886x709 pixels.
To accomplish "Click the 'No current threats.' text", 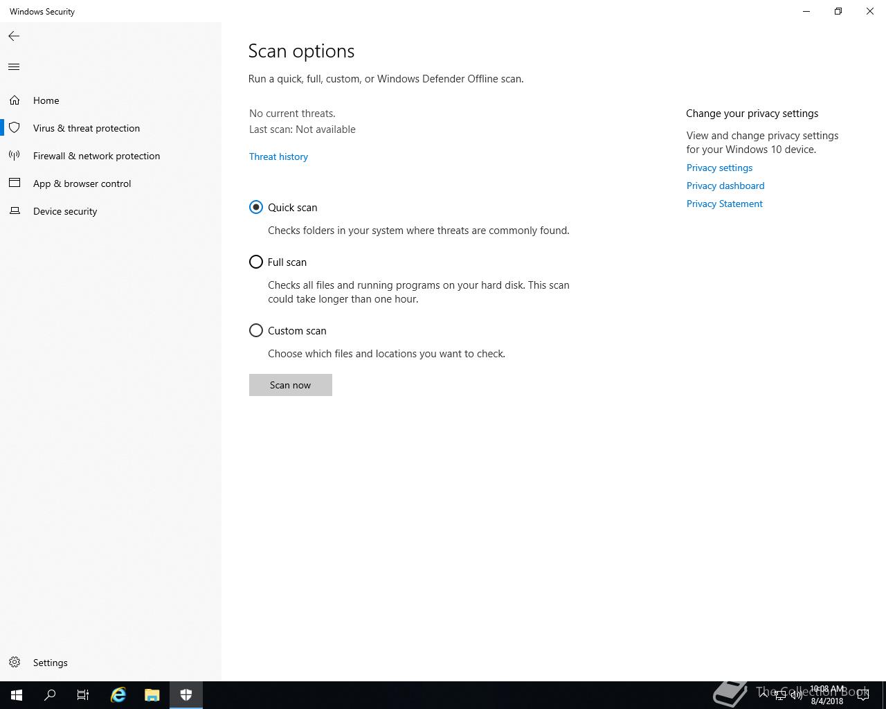I will 292,114.
